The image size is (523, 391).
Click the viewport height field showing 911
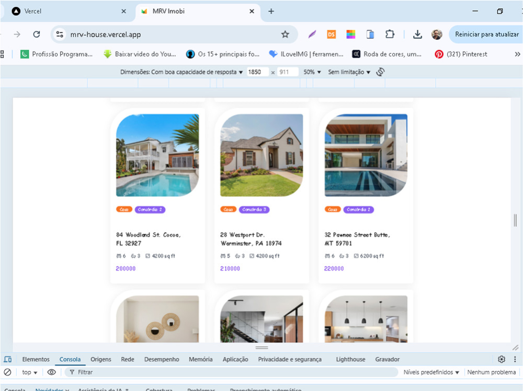click(288, 72)
